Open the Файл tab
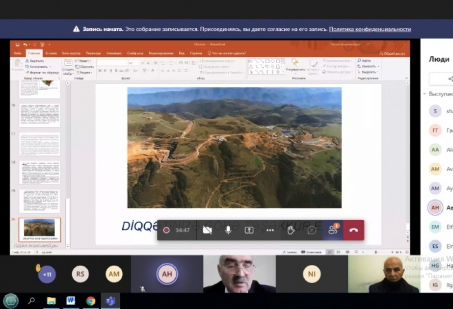This screenshot has height=309, width=453. [x=18, y=53]
